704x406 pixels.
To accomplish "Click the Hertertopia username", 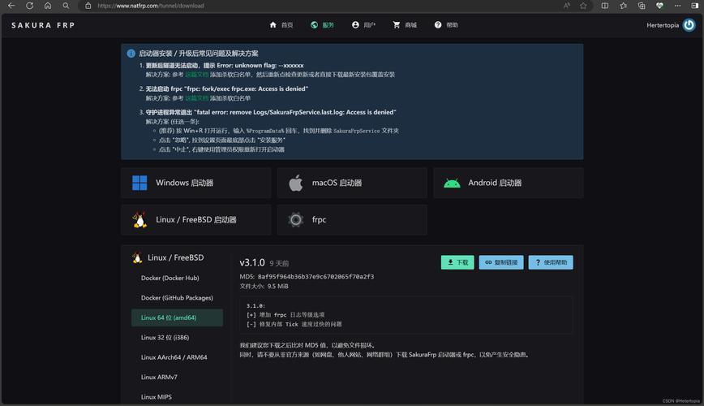I will [663, 25].
